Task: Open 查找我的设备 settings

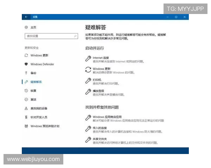Action: [39, 108]
